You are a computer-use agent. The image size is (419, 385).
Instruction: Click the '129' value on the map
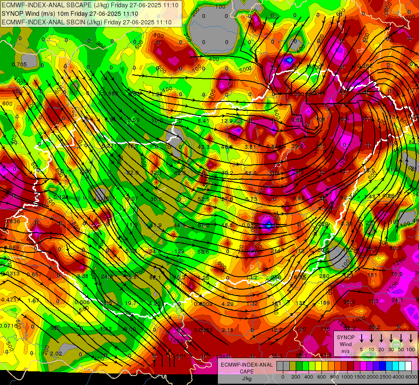tap(180, 252)
